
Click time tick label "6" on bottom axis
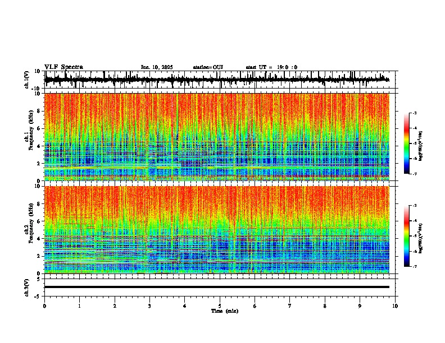(255, 306)
